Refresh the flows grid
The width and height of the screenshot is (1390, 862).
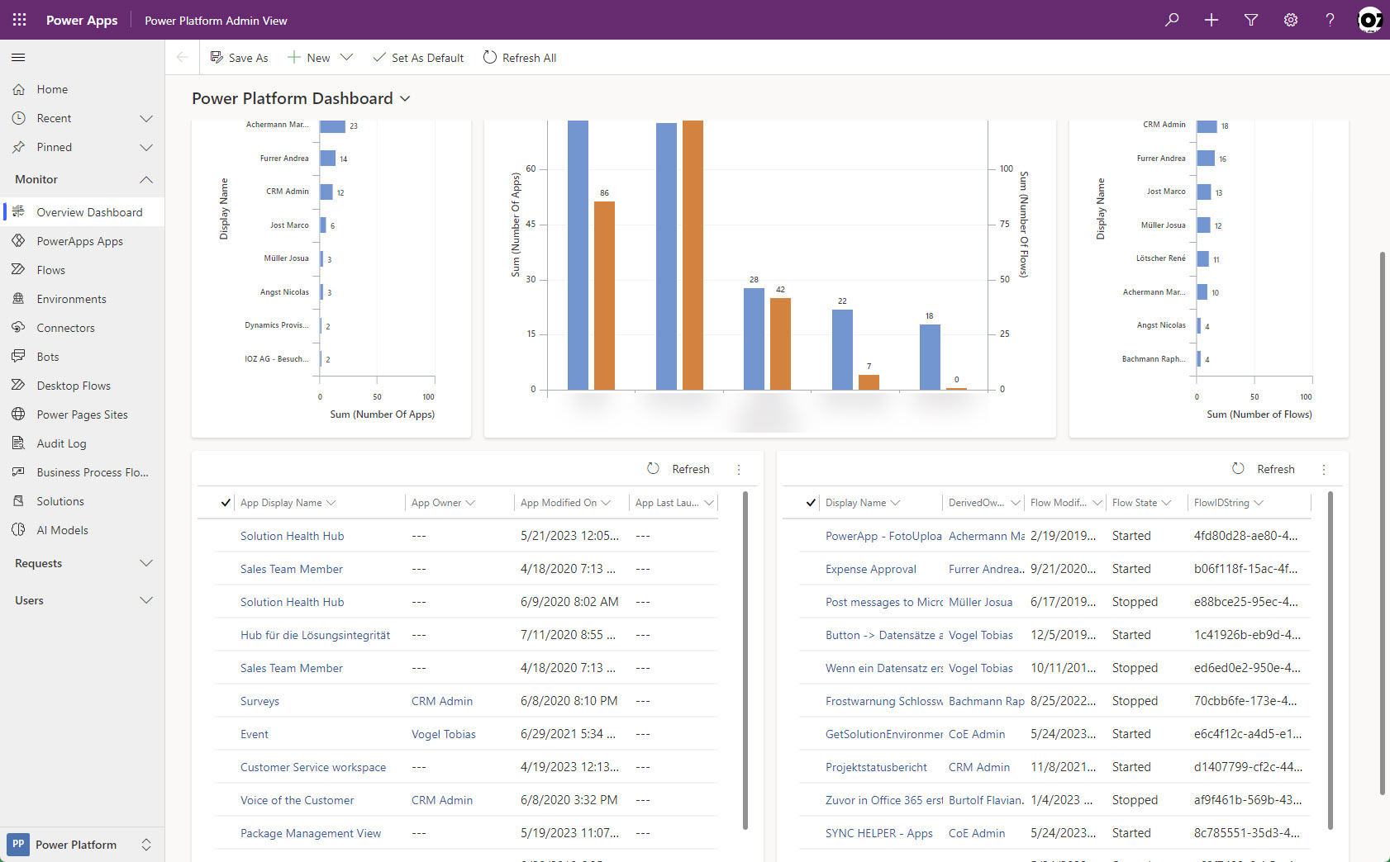tap(1264, 469)
